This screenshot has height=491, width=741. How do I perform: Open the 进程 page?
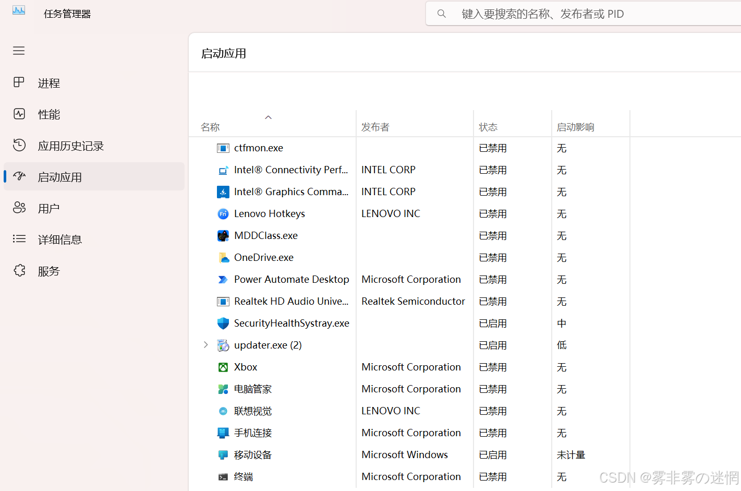click(x=94, y=83)
